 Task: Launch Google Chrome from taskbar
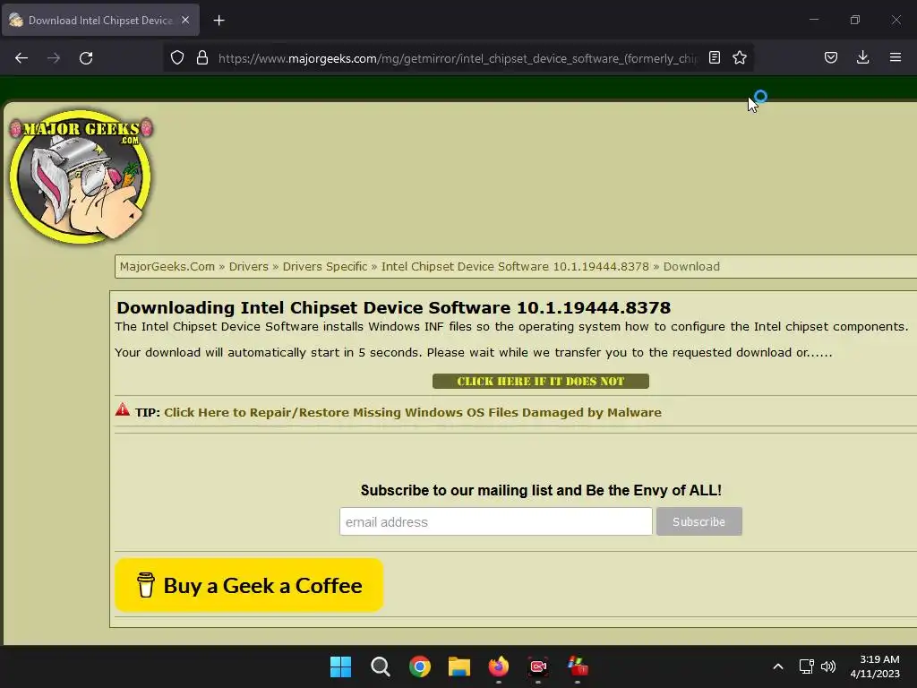coord(419,666)
